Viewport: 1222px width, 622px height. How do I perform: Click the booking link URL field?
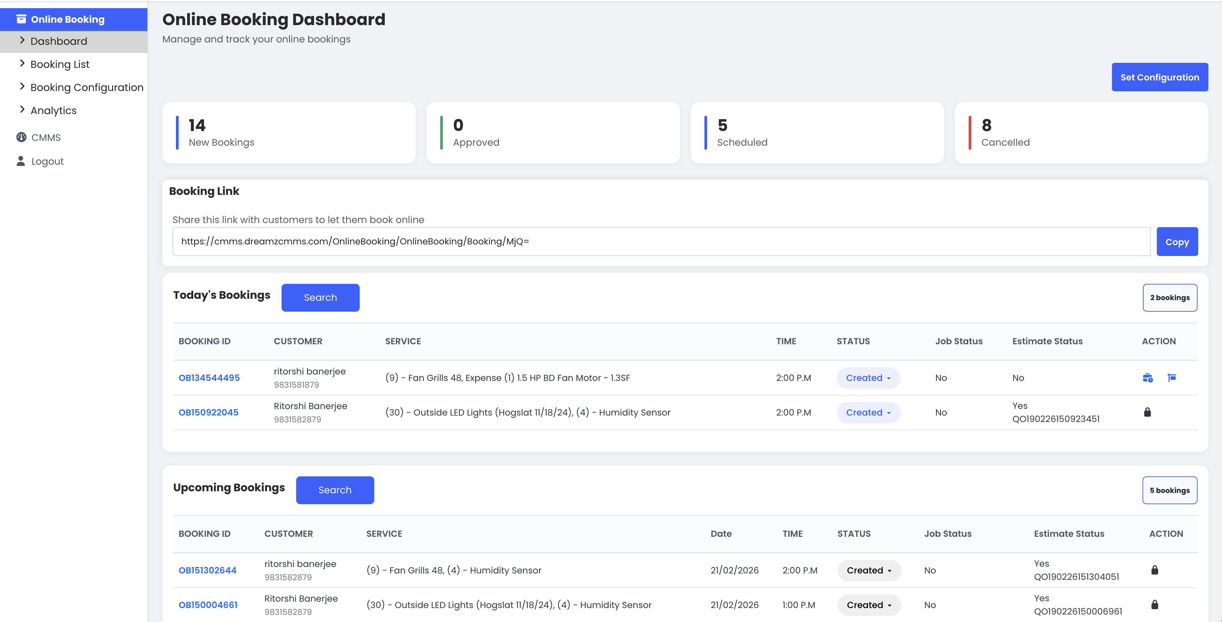pos(661,242)
